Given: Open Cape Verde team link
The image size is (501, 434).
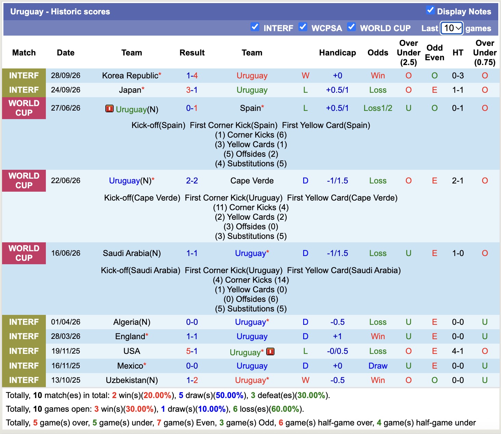Looking at the screenshot, I should click(252, 181).
